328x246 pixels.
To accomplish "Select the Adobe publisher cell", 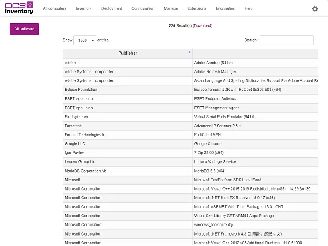I will pyautogui.click(x=128, y=63).
